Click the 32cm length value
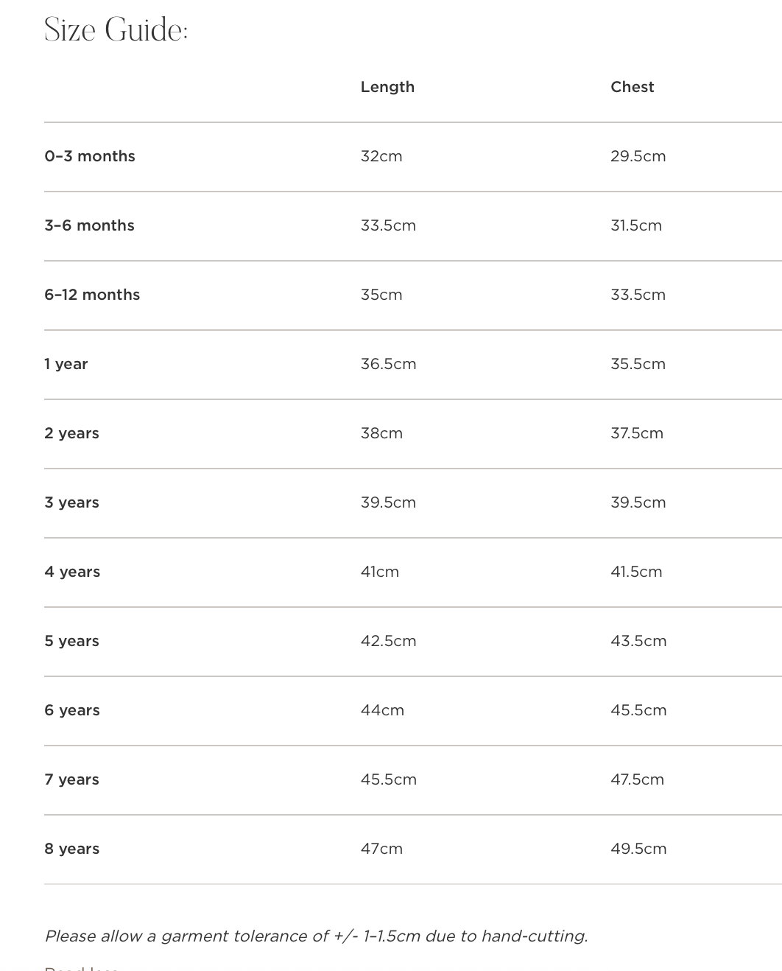The image size is (782, 971). [x=381, y=156]
